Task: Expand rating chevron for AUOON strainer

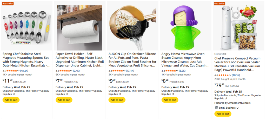Action: click(124, 71)
